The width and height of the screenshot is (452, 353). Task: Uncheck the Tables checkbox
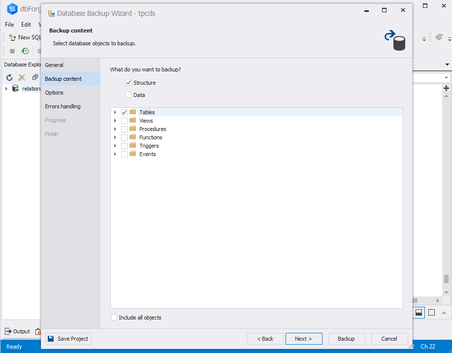click(x=124, y=112)
